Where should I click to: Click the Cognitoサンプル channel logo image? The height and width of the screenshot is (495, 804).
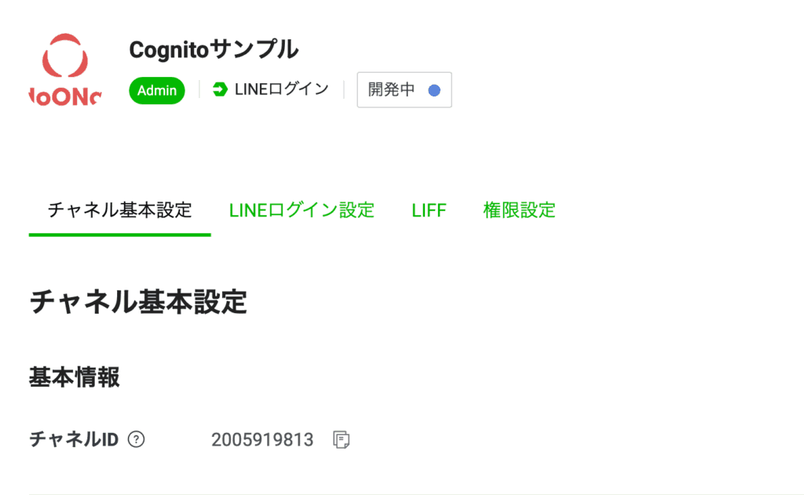point(64,70)
